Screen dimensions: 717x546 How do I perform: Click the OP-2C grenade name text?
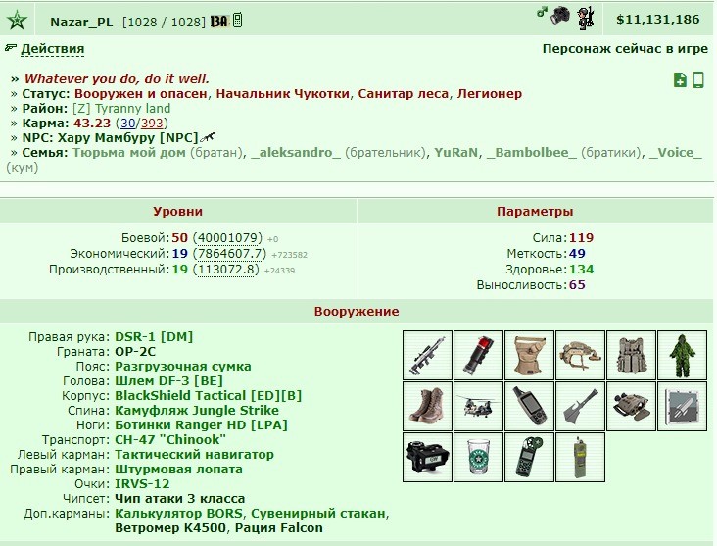(x=135, y=352)
